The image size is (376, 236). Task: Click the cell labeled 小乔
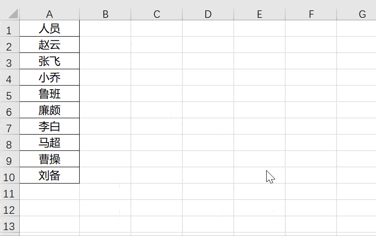[49, 78]
